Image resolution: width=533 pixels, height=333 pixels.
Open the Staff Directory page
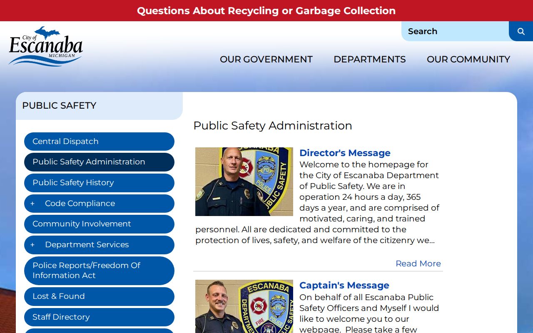[99, 317]
